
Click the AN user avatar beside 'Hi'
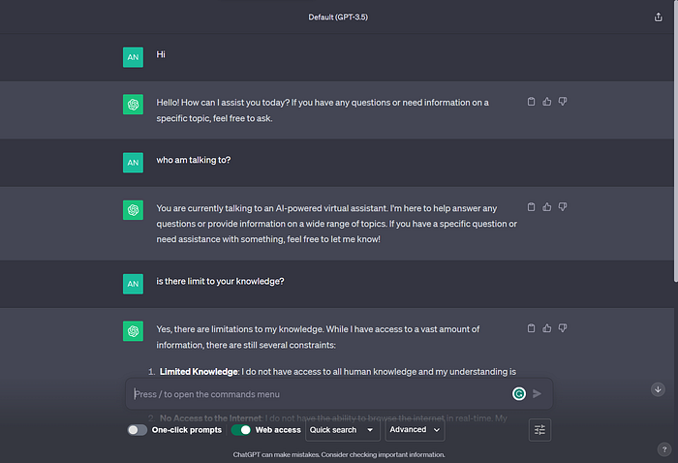coord(133,57)
